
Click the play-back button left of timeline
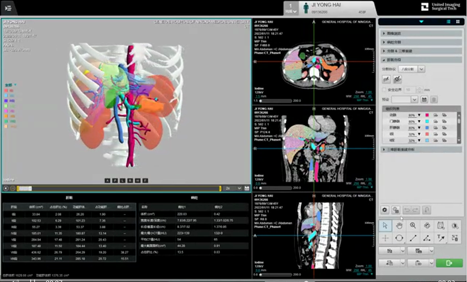[x=6, y=188]
